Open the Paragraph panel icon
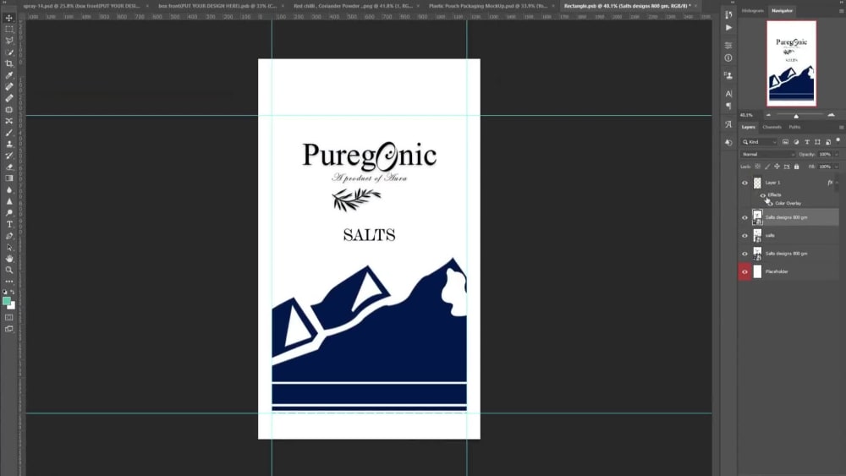 click(728, 107)
